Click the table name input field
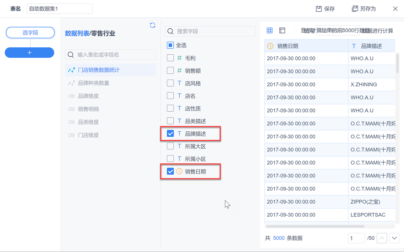This screenshot has width=404, height=252. point(60,9)
